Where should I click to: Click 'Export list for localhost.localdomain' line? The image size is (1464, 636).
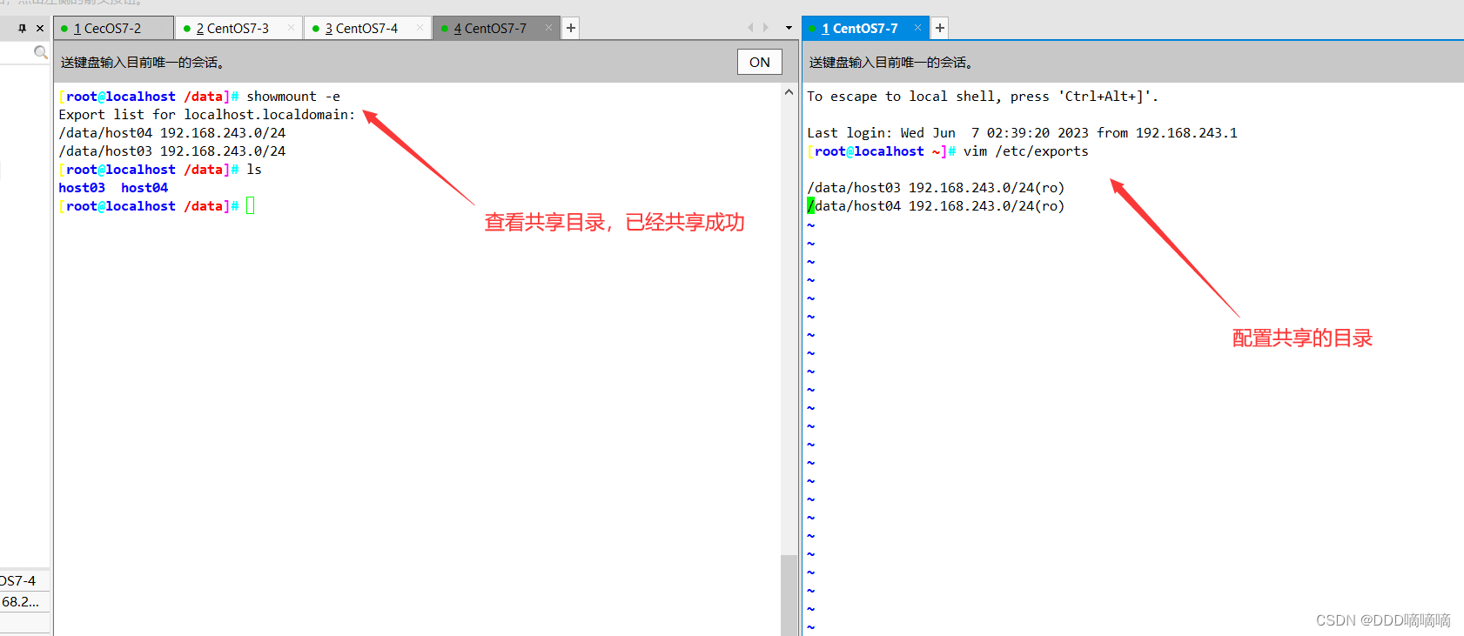[x=207, y=115]
